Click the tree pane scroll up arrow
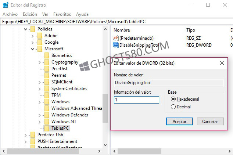 [x=105, y=29]
